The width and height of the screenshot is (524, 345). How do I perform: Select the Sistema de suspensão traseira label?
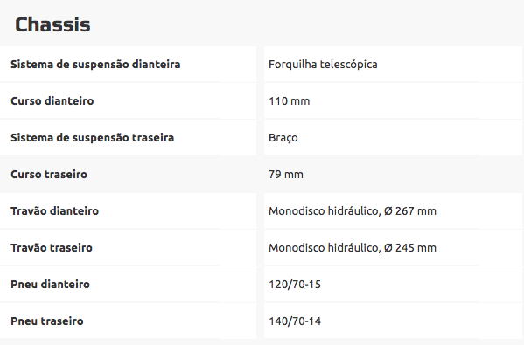point(92,137)
